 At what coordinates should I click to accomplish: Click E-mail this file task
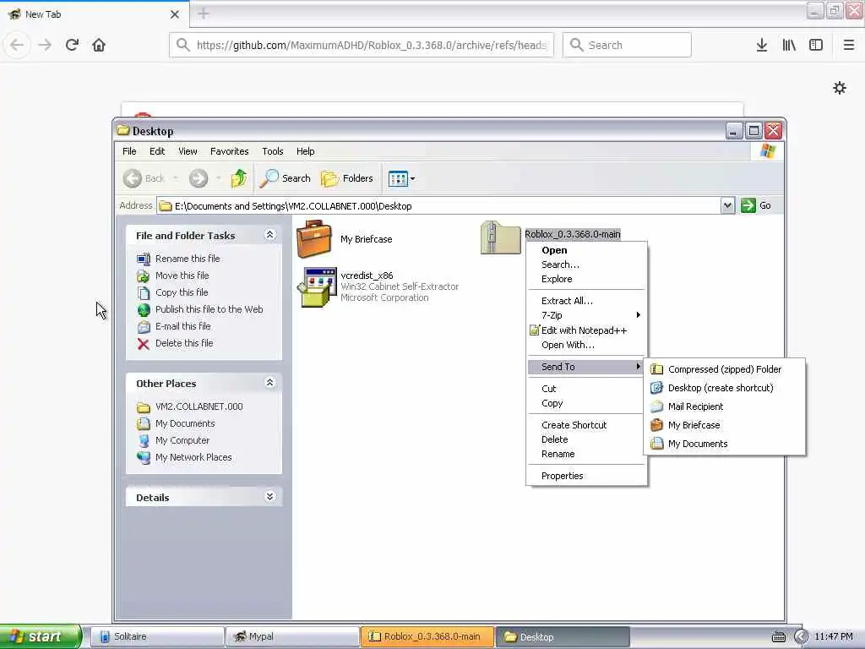[182, 326]
